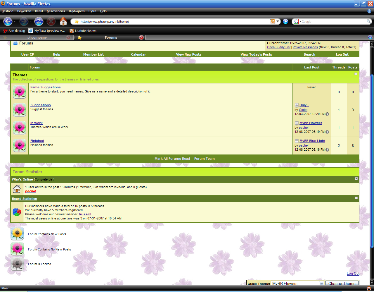Open the Bladwijzers menu
374x292 pixels.
coord(77,11)
